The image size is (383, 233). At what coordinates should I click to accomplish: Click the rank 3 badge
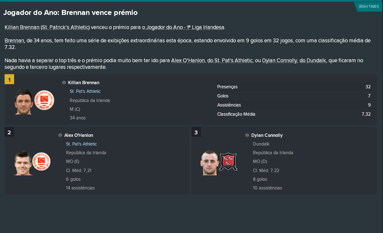click(x=196, y=132)
